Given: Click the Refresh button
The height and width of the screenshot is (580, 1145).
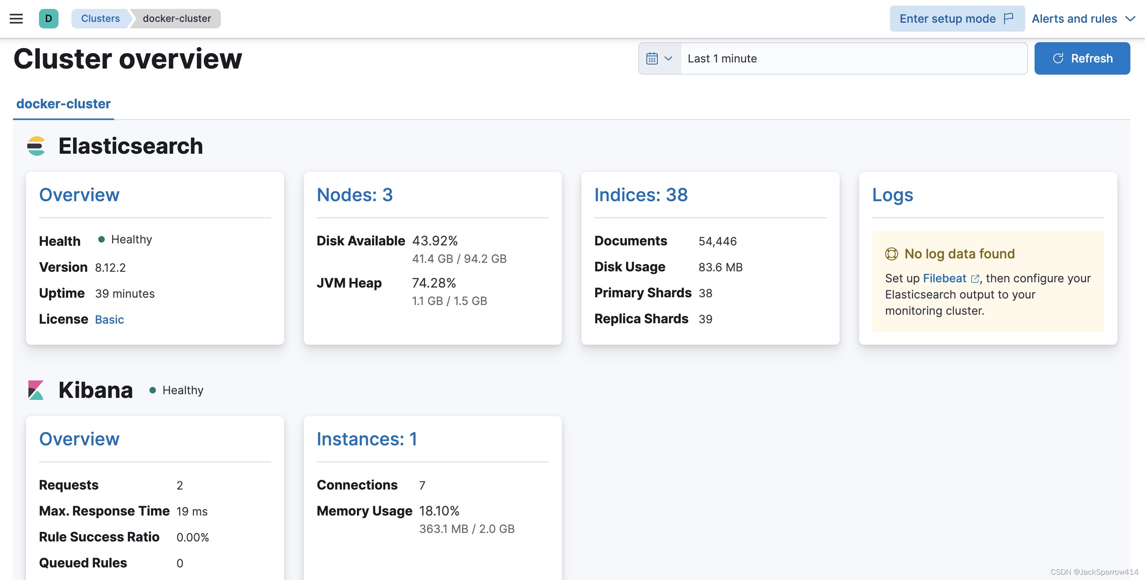Looking at the screenshot, I should point(1083,58).
